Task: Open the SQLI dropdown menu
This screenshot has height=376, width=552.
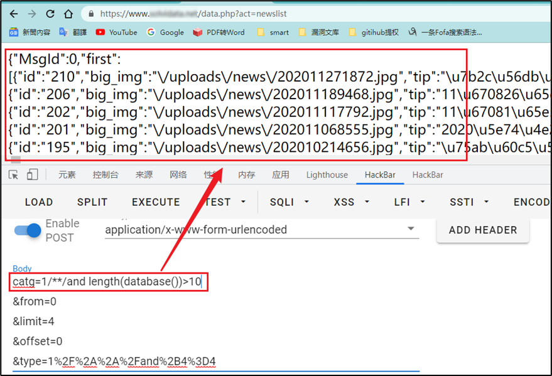Action: point(290,202)
